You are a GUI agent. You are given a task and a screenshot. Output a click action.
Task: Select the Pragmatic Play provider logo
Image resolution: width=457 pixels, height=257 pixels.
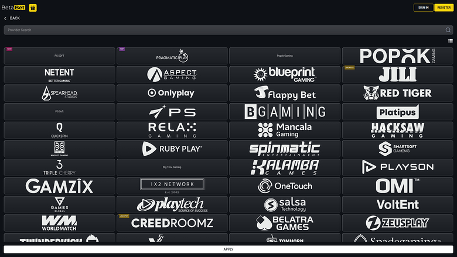click(172, 56)
